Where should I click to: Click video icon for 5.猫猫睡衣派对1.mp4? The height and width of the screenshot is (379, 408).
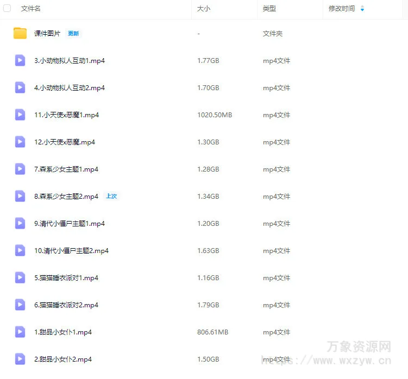(20, 277)
